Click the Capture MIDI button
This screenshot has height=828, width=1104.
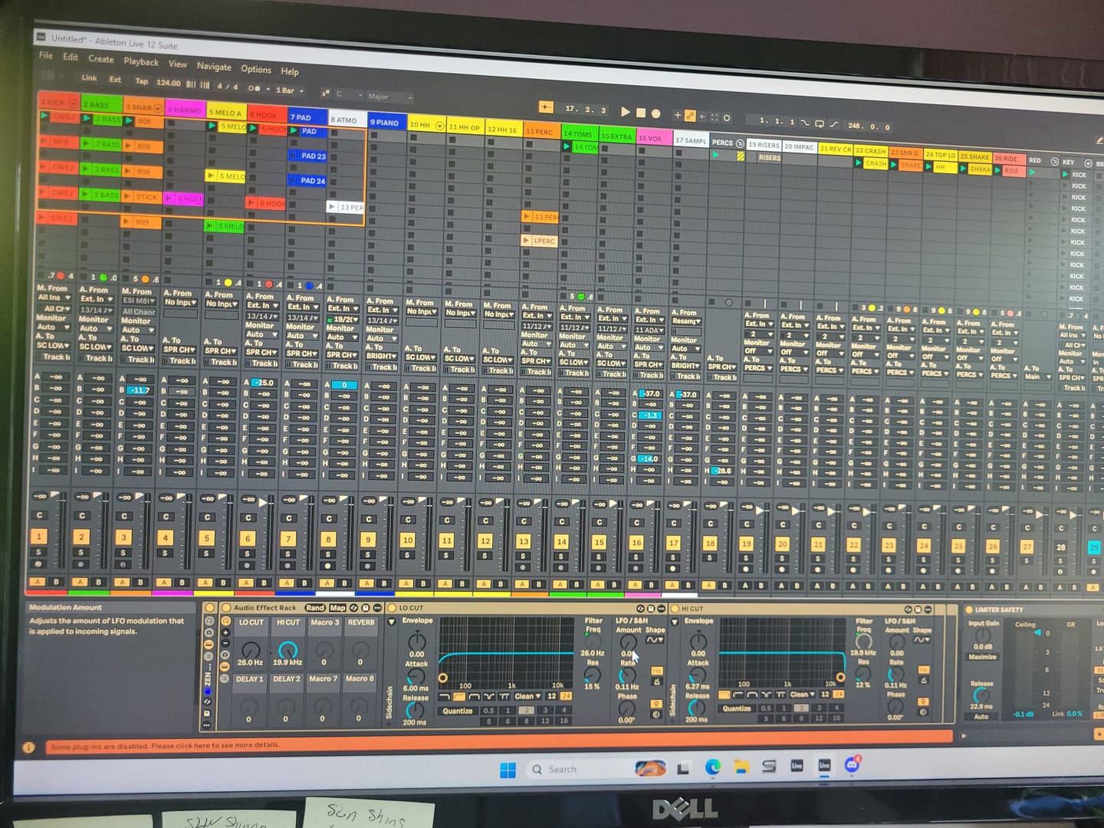(x=715, y=117)
